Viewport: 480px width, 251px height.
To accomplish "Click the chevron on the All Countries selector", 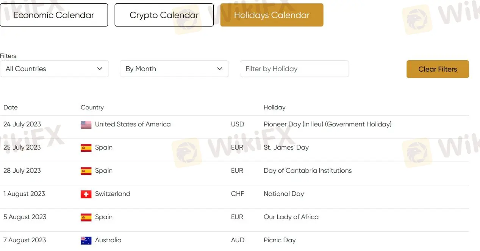I will click(x=100, y=69).
